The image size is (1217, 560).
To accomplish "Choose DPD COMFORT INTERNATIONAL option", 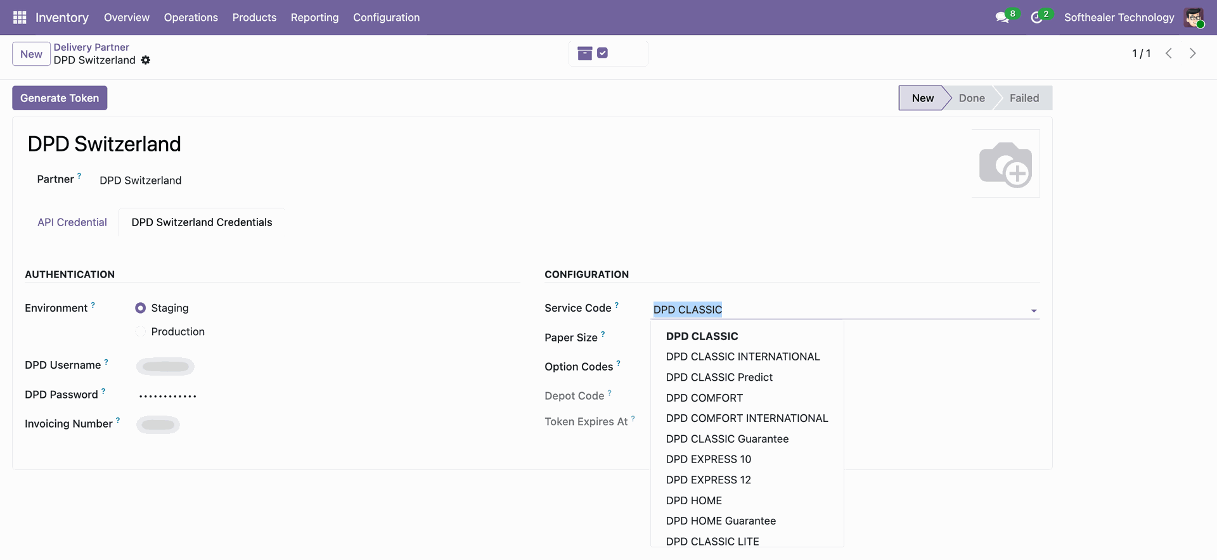I will (747, 418).
